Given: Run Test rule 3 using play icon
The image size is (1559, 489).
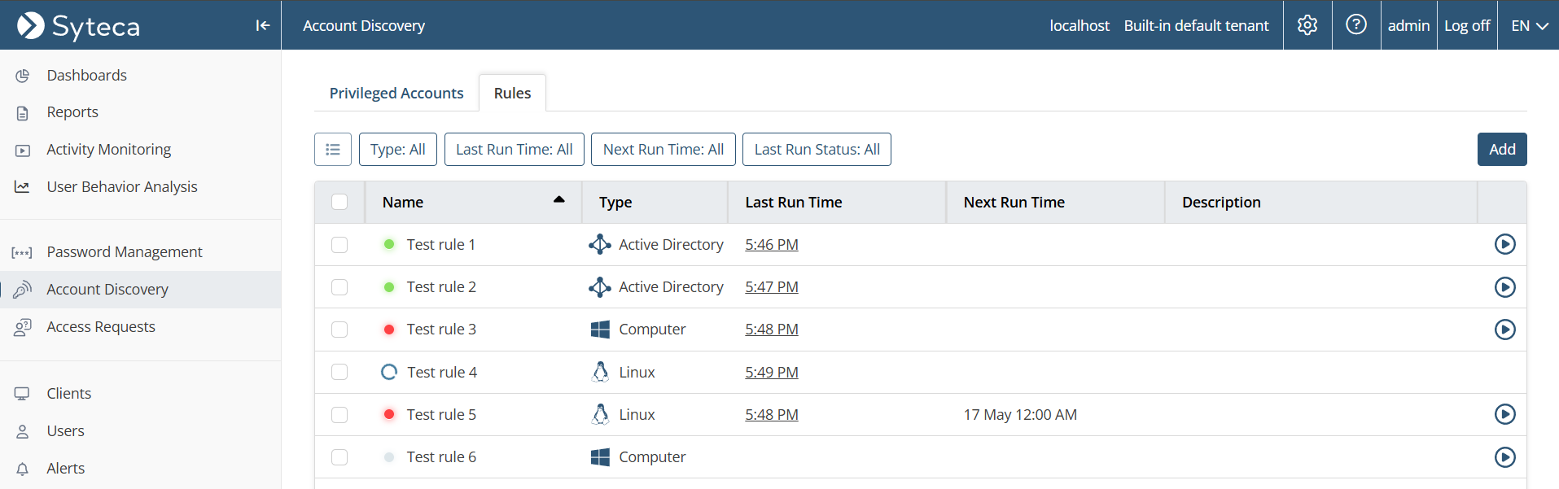Looking at the screenshot, I should point(1504,330).
